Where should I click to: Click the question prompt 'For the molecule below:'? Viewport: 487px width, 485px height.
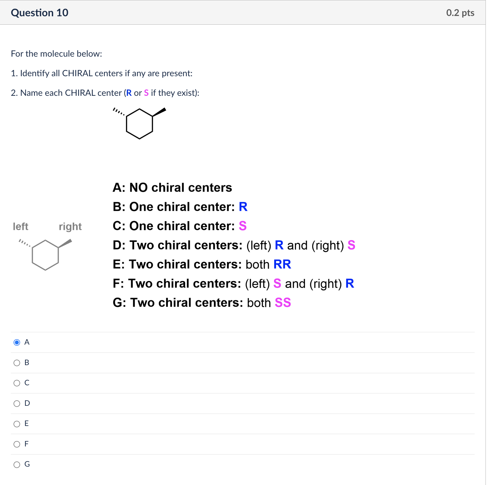(x=56, y=54)
